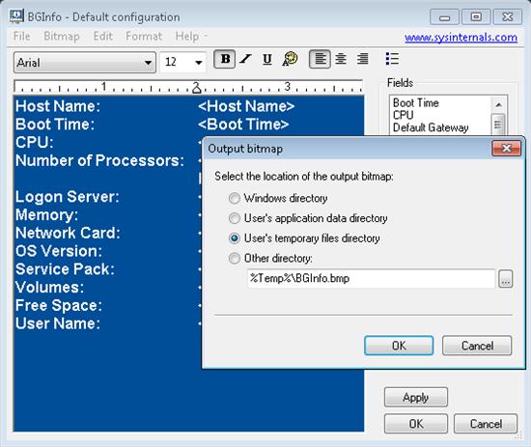The image size is (531, 447).
Task: Toggle the Bold formatting button
Action: pyautogui.click(x=225, y=59)
